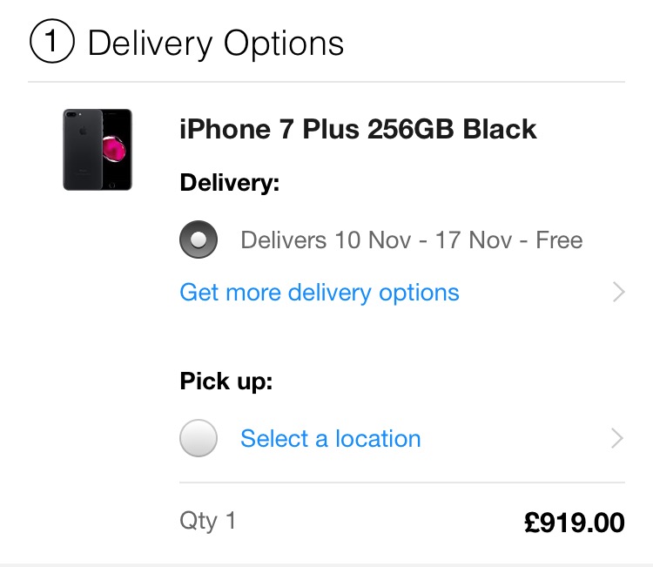Click the Pick up: section label
The image size is (653, 567).
coord(226,381)
